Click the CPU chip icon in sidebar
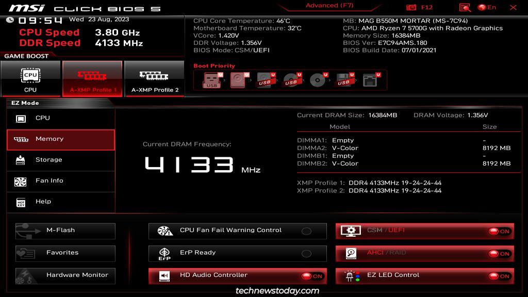 click(21, 119)
